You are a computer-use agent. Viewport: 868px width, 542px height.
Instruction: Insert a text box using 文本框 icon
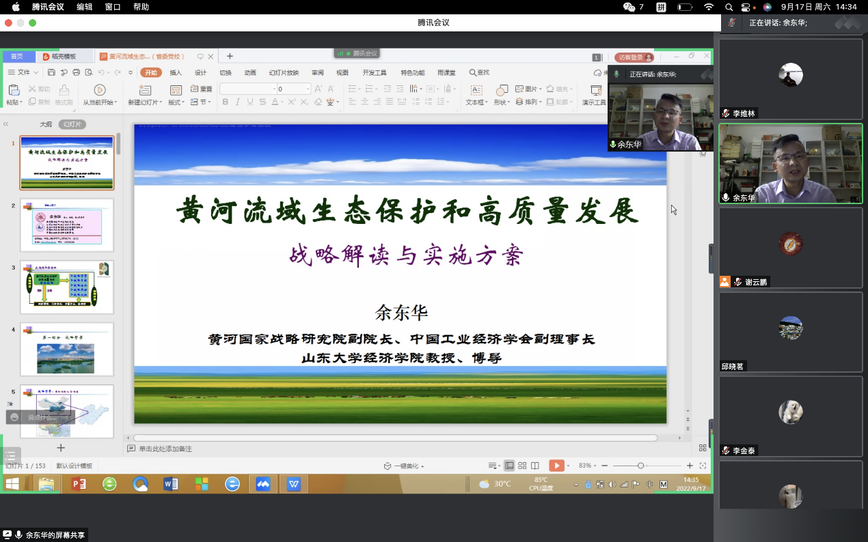tap(476, 90)
